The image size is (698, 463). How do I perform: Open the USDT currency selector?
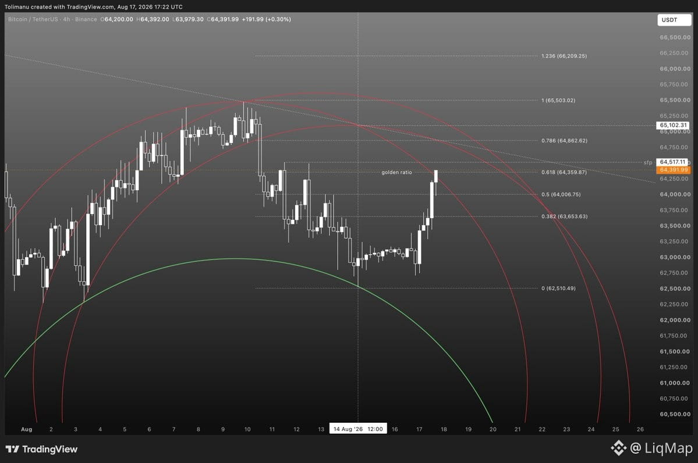[x=674, y=20]
